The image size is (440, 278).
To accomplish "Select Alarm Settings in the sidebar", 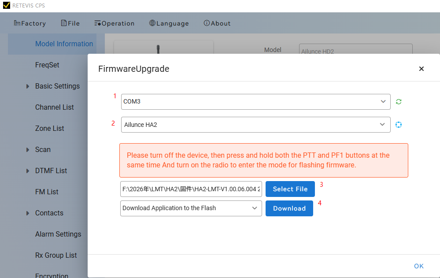I will (x=58, y=234).
